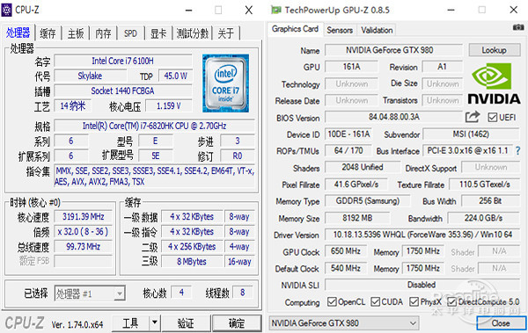Click the Texture Fillrate value 110.5 GTexel/s
Screen dimensions: 528x333
pyautogui.click(x=485, y=185)
